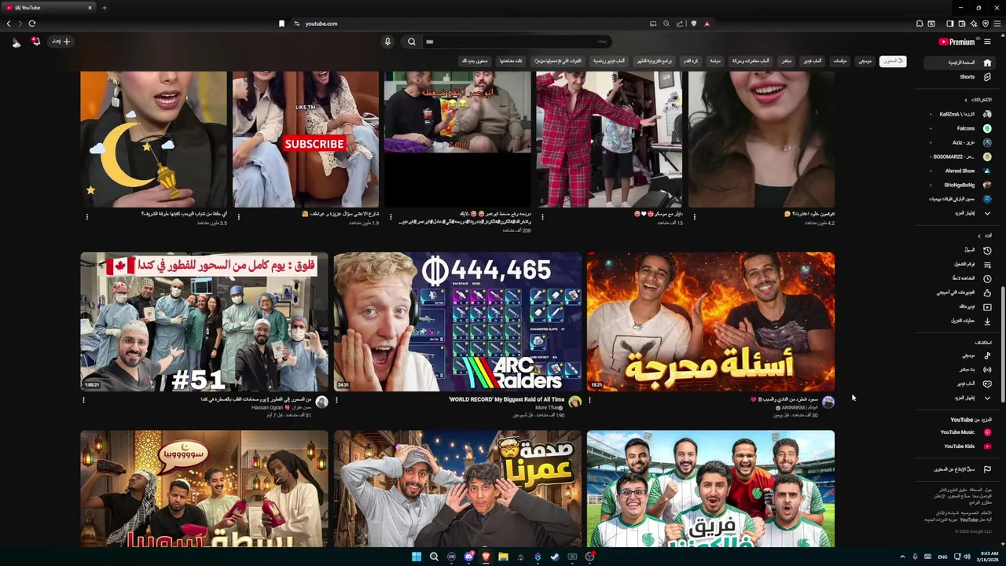
Task: Open the Canada suhoor vlog #51 thumbnail
Action: [204, 322]
